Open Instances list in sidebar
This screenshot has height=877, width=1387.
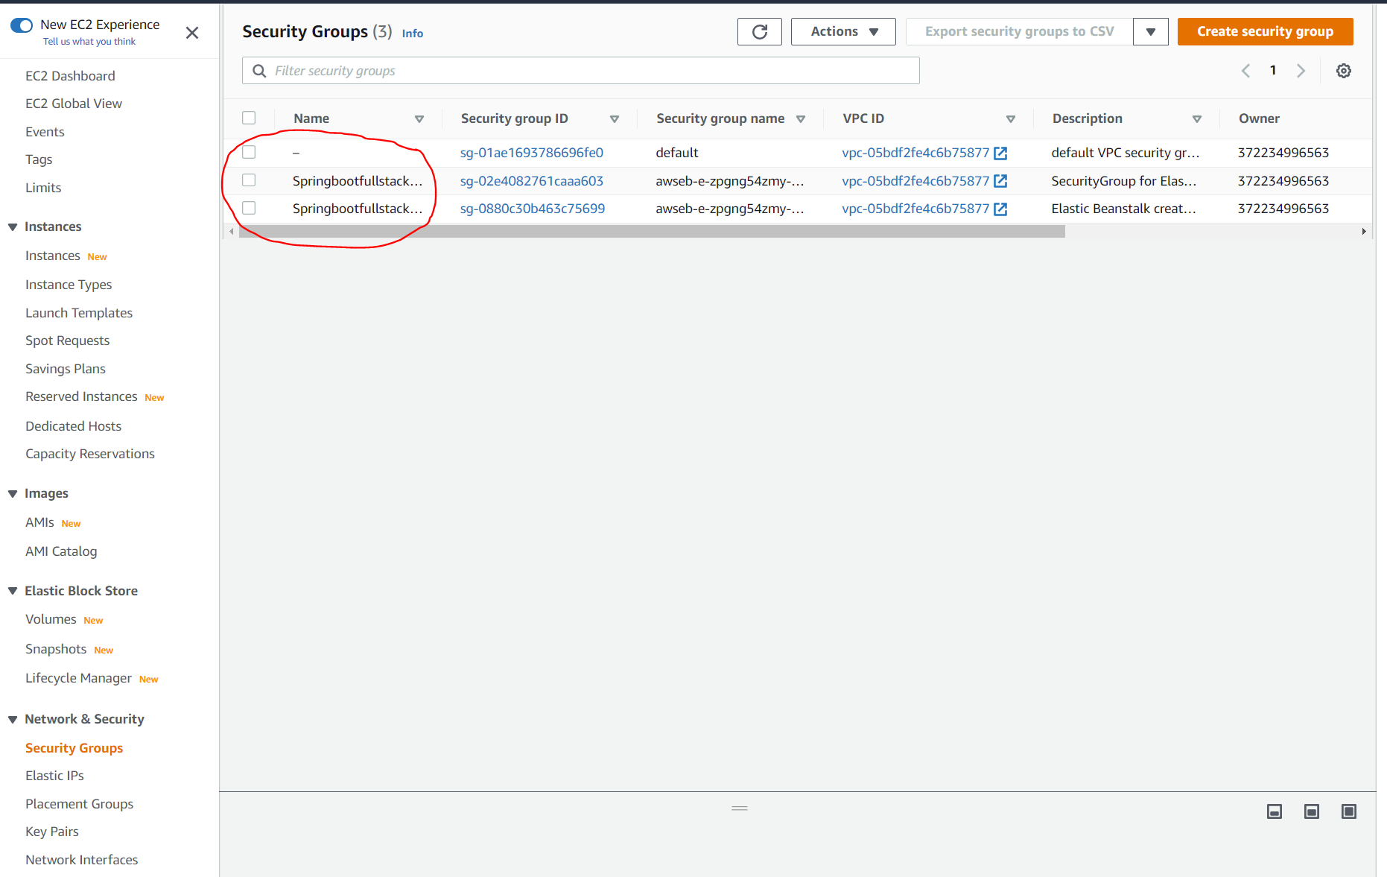click(x=53, y=256)
